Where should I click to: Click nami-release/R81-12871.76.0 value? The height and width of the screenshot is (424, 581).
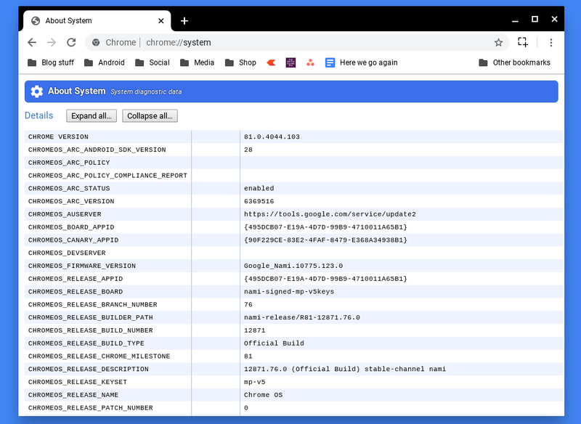[x=302, y=317]
